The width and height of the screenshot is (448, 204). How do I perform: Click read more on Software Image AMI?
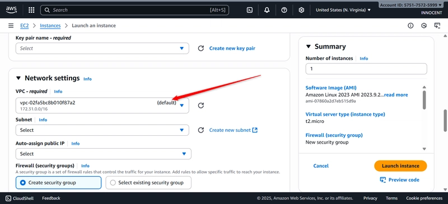396,94
